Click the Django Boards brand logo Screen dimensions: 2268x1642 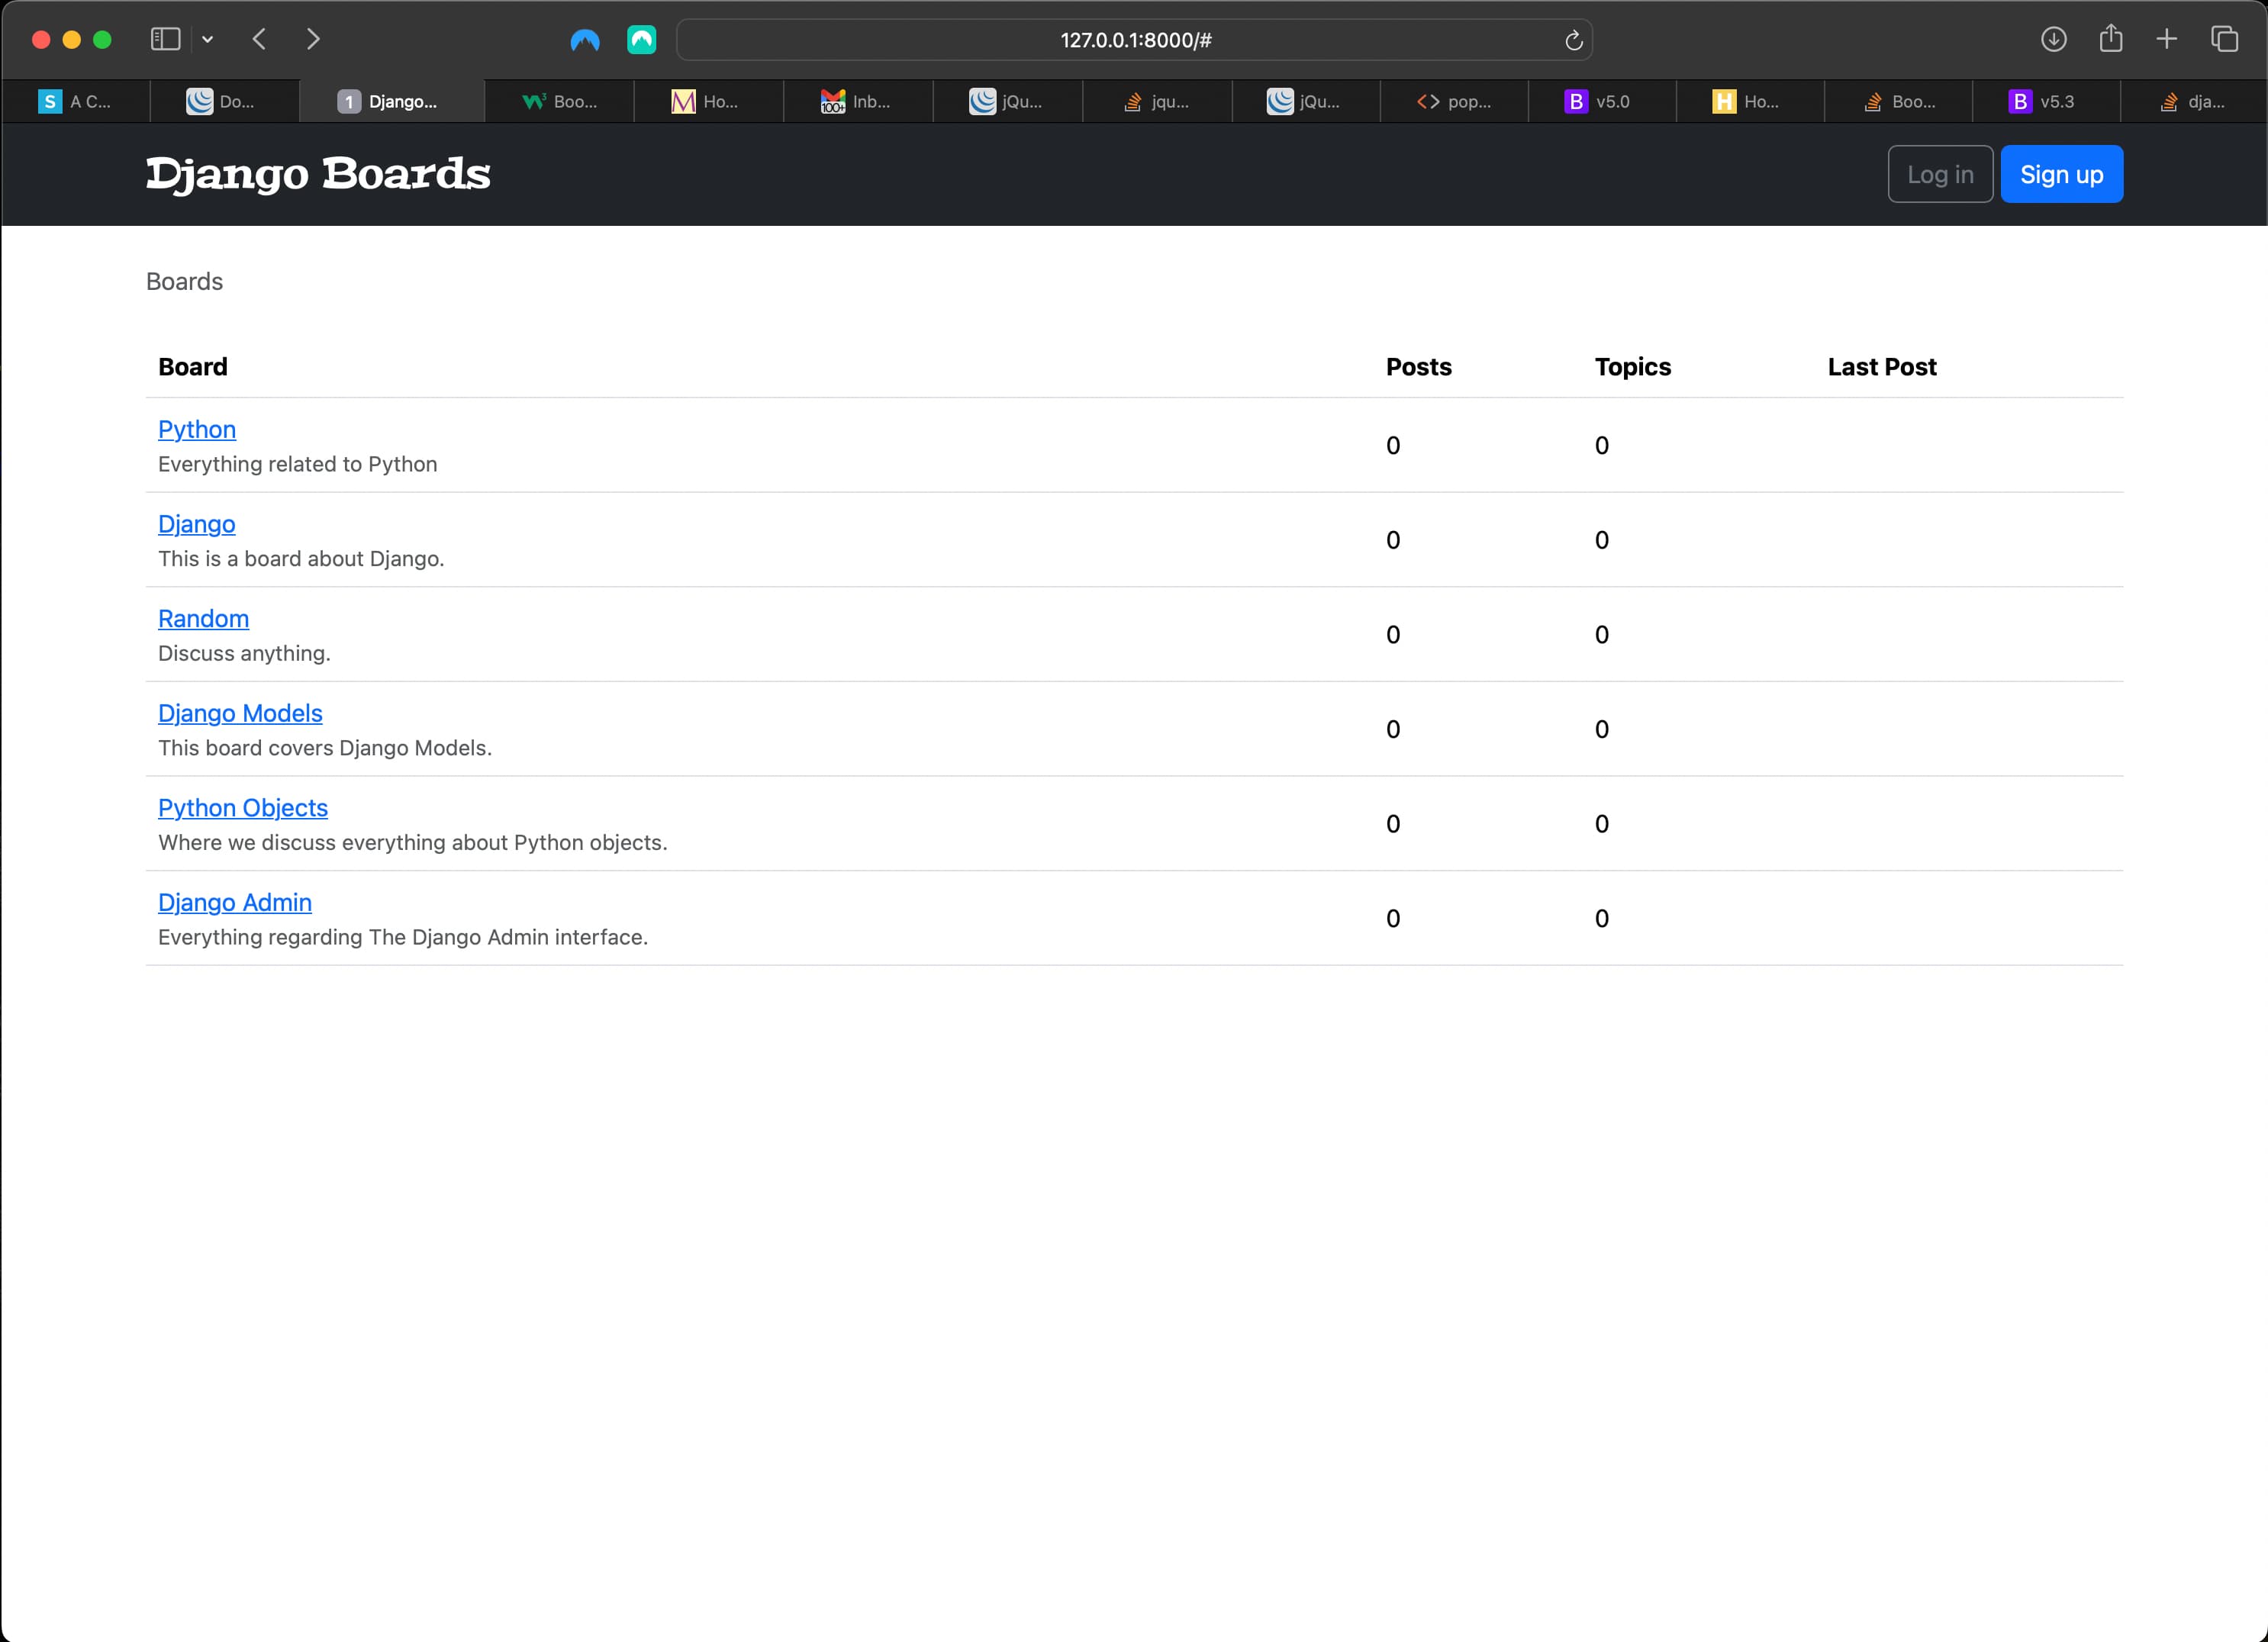[318, 174]
